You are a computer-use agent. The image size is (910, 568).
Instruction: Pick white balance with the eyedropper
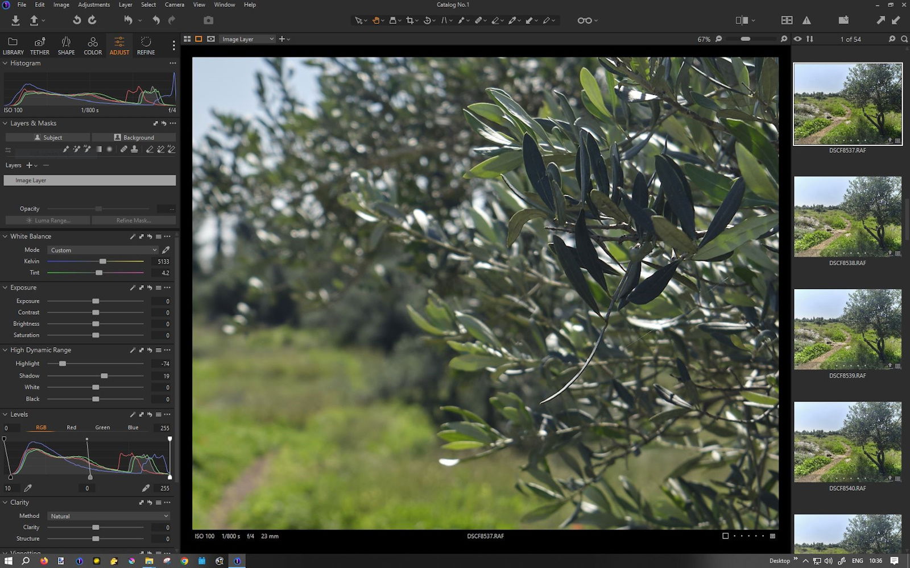(x=166, y=250)
